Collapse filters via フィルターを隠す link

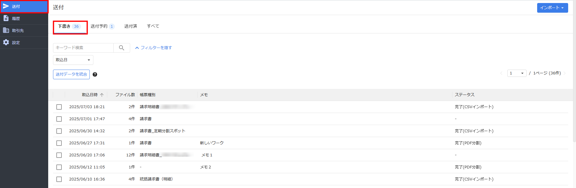[x=154, y=48]
